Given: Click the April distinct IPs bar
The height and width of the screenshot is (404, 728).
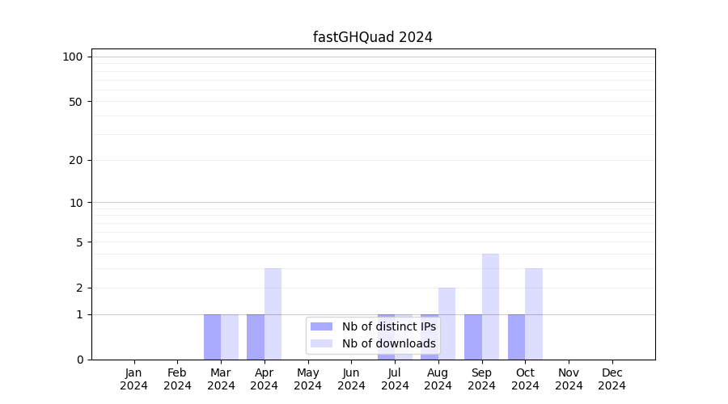Looking at the screenshot, I should pos(256,337).
